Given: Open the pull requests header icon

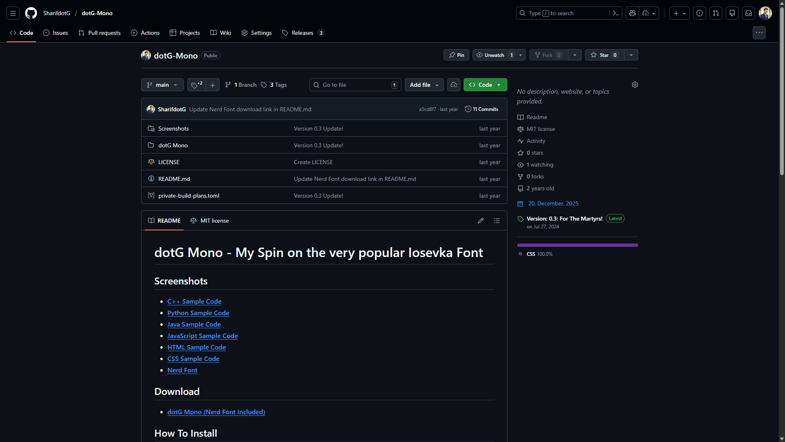Looking at the screenshot, I should pos(716,13).
